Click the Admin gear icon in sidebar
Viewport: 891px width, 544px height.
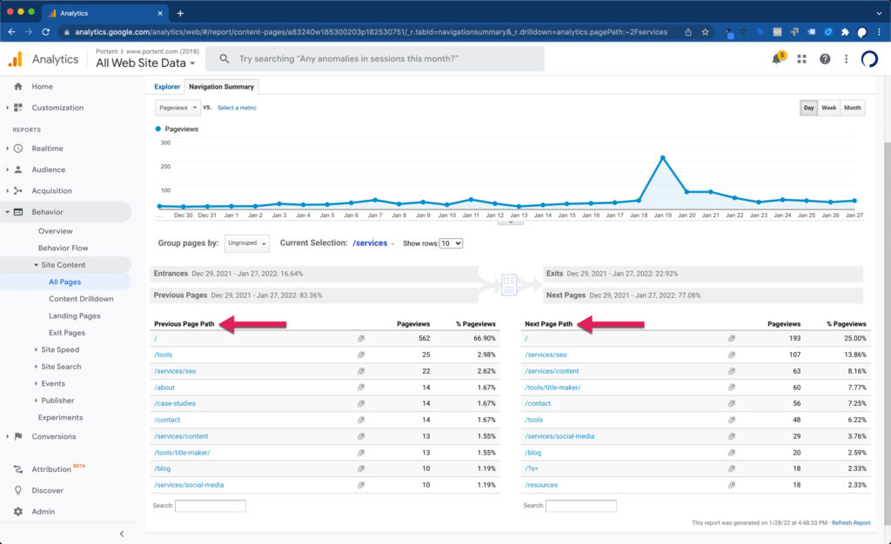(x=18, y=512)
